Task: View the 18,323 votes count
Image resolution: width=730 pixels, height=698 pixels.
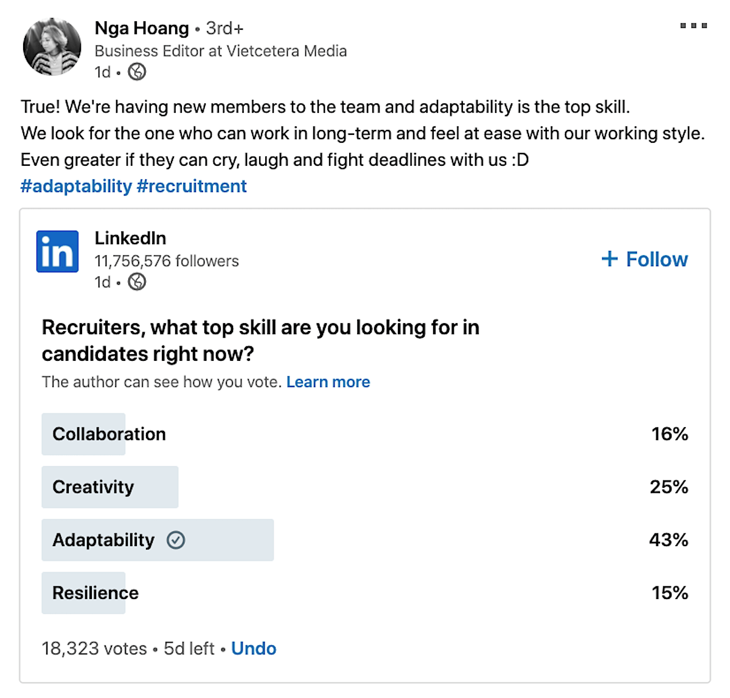Action: click(x=94, y=648)
